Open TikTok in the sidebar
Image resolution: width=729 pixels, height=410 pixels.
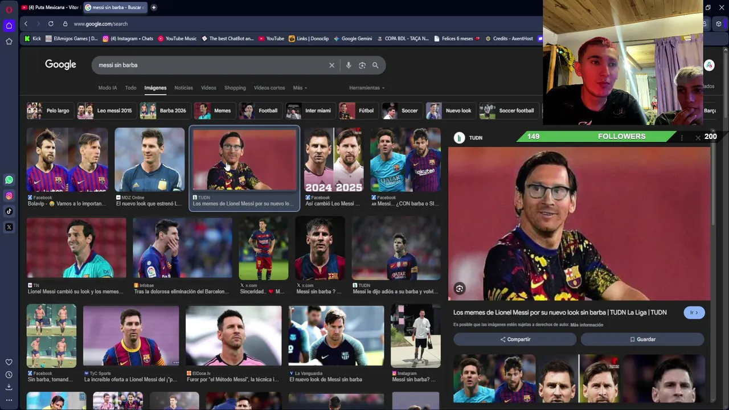pos(9,211)
